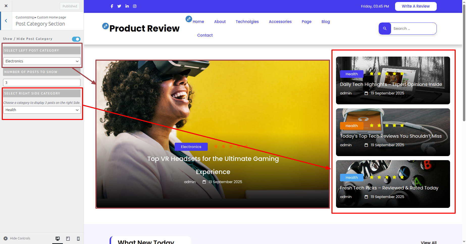Navigate to the Blog menu item
Image resolution: width=466 pixels, height=244 pixels.
coord(325,22)
